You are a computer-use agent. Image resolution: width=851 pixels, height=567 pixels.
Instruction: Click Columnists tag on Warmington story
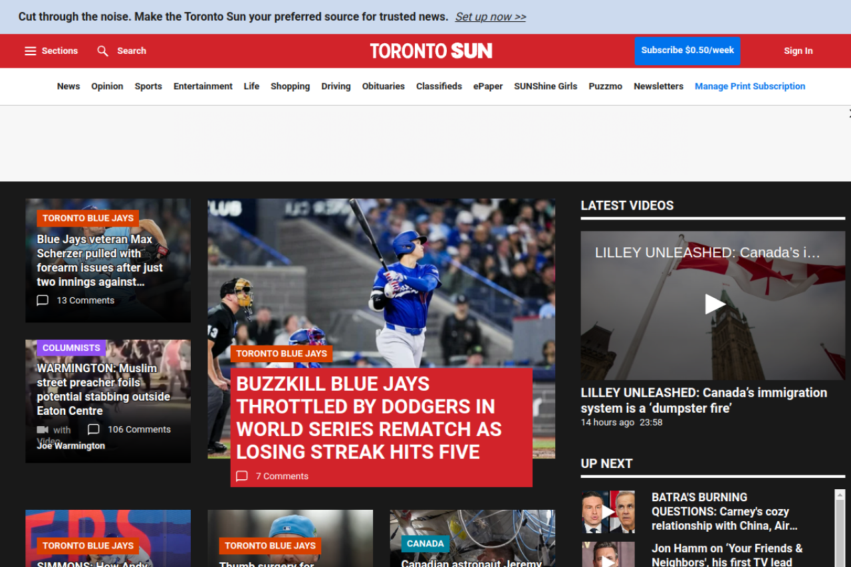[71, 348]
